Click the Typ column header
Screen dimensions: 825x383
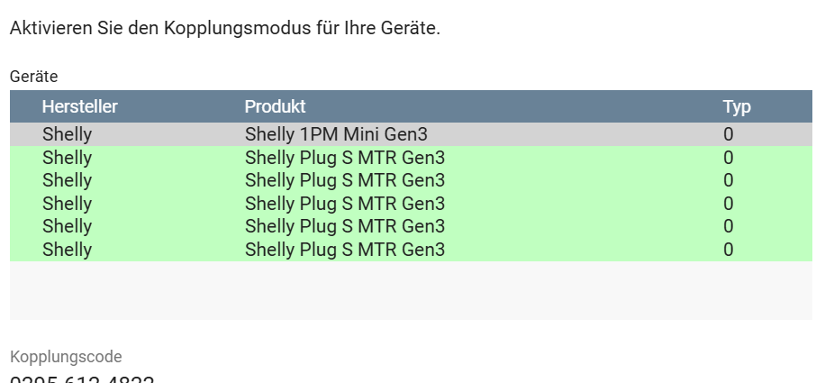pos(736,107)
